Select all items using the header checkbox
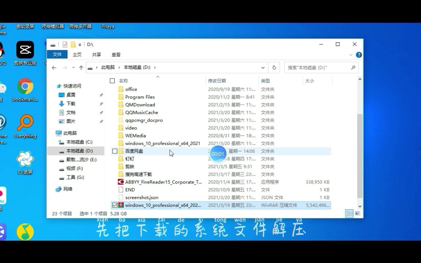The height and width of the screenshot is (263, 421). [x=112, y=81]
